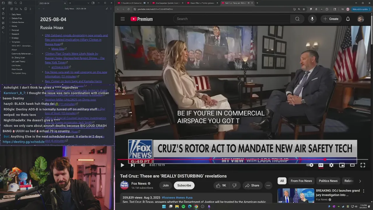
Task: Search YouTube with voice microphone
Action: (x=312, y=19)
